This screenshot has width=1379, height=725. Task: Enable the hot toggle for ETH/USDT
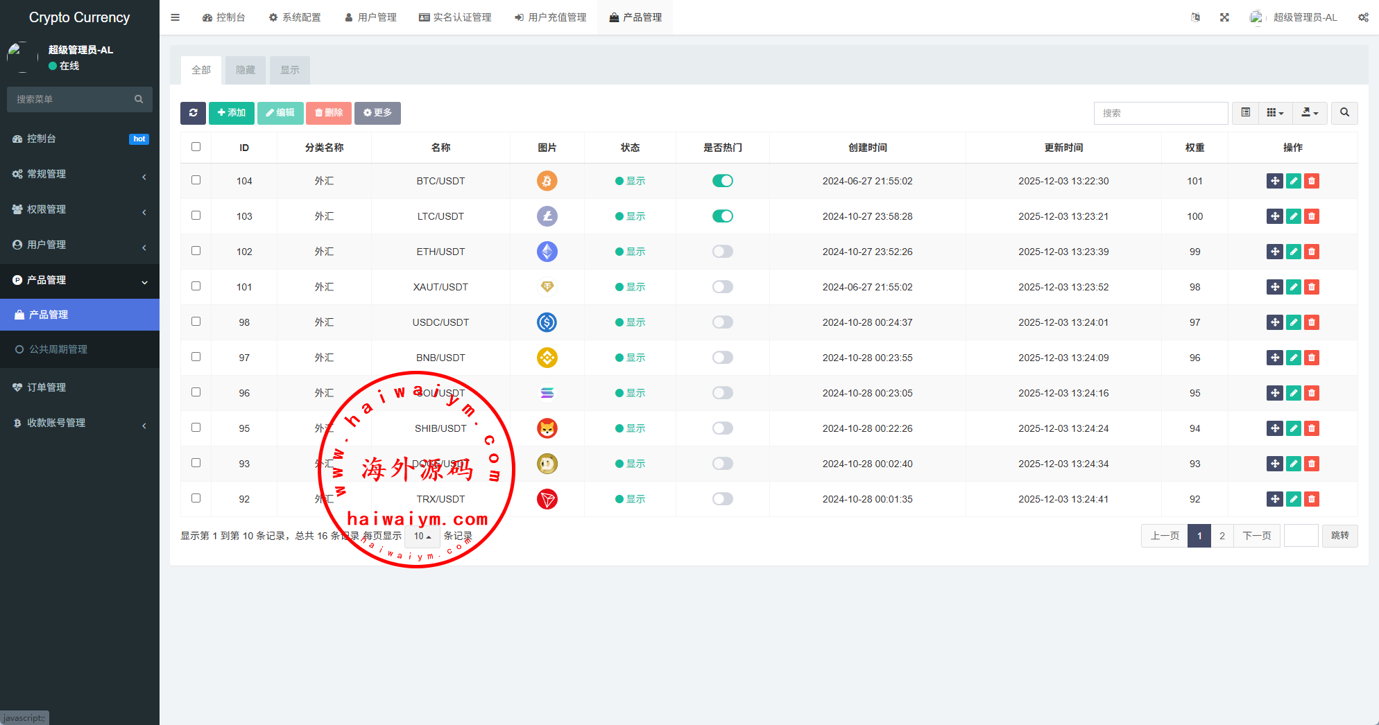pyautogui.click(x=722, y=252)
